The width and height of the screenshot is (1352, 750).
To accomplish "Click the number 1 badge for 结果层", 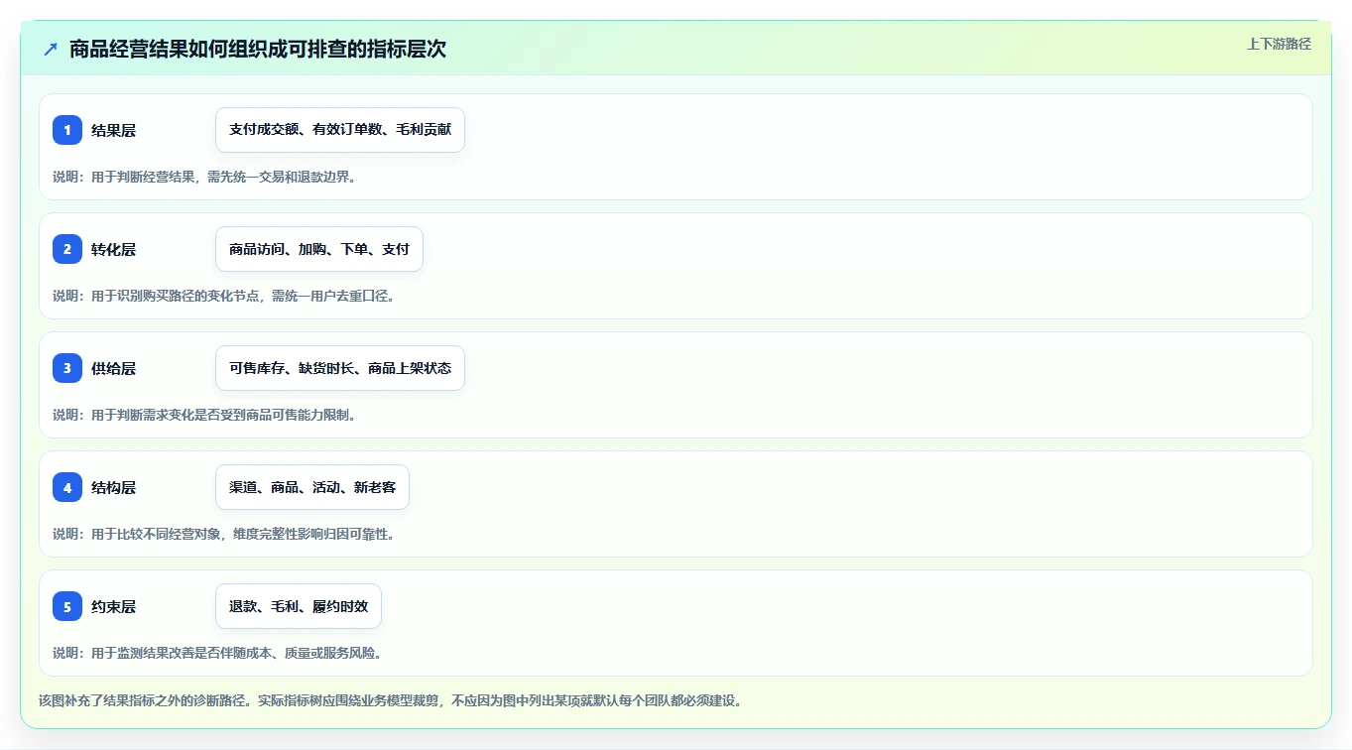I will [67, 130].
